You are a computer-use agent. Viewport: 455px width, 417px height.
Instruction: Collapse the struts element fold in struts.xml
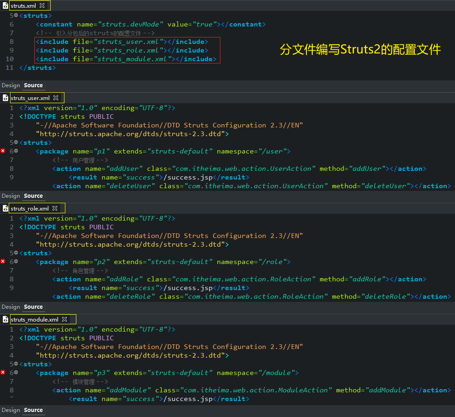pyautogui.click(x=16, y=15)
